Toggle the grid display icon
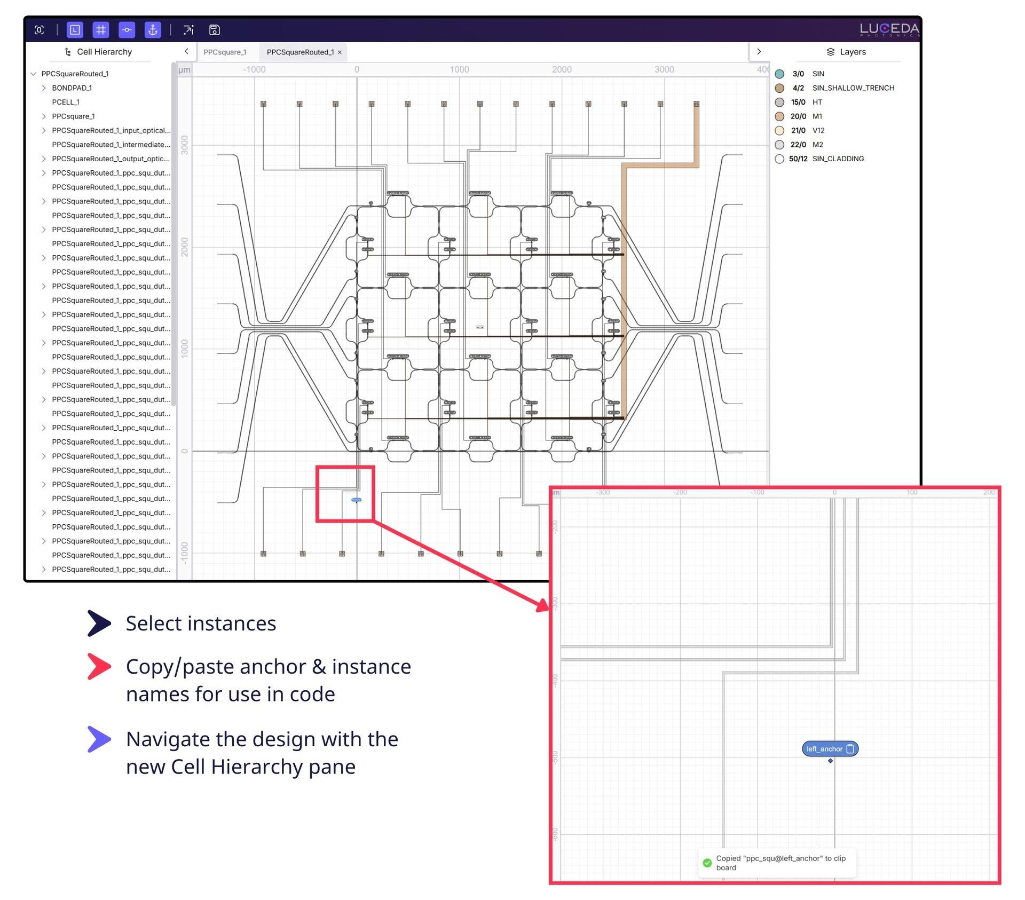 (100, 30)
